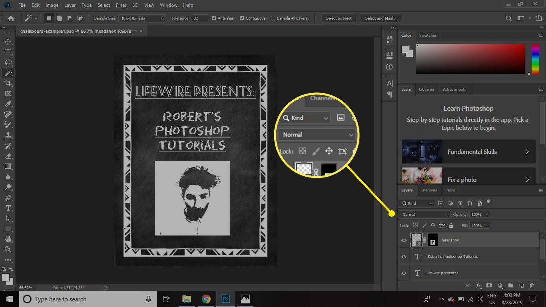Viewport: 546px width, 307px height.
Task: Open the Layers panel menu
Action: coord(541,190)
